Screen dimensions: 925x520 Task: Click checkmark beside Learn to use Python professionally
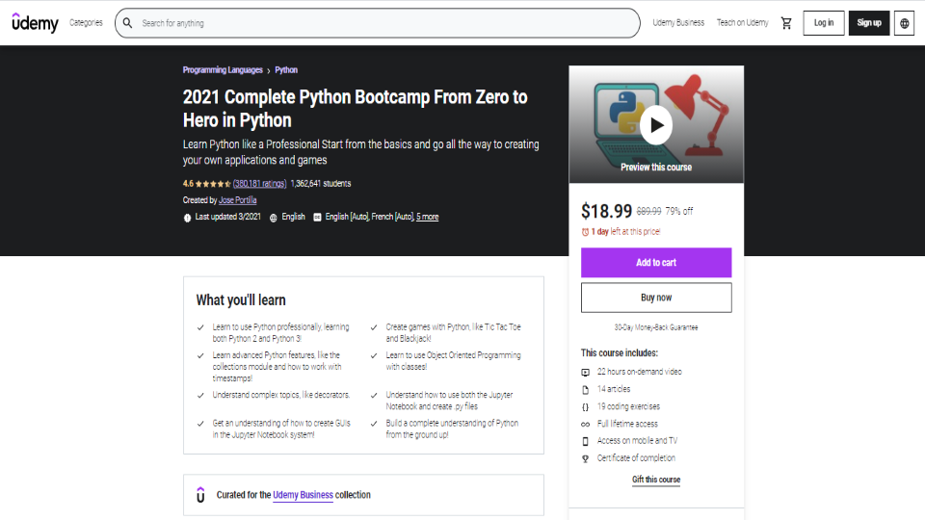coord(200,327)
